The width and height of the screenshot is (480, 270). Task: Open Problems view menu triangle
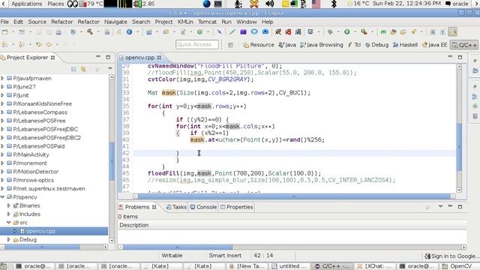(x=440, y=206)
